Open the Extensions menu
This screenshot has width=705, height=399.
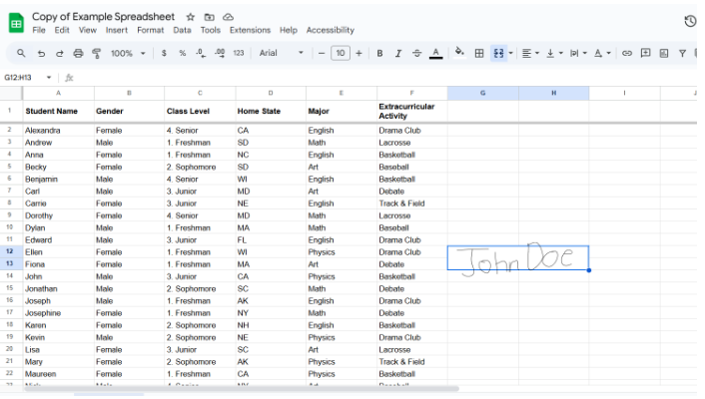coord(250,30)
